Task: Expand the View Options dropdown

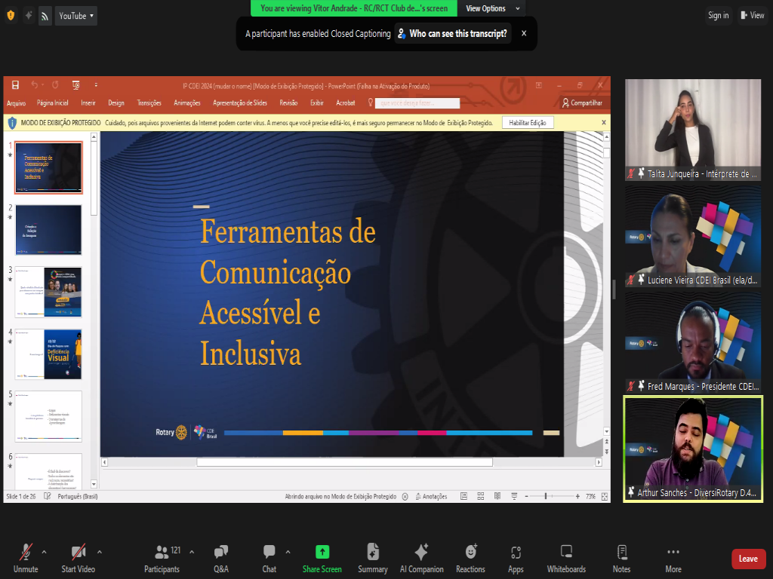Action: (x=492, y=8)
